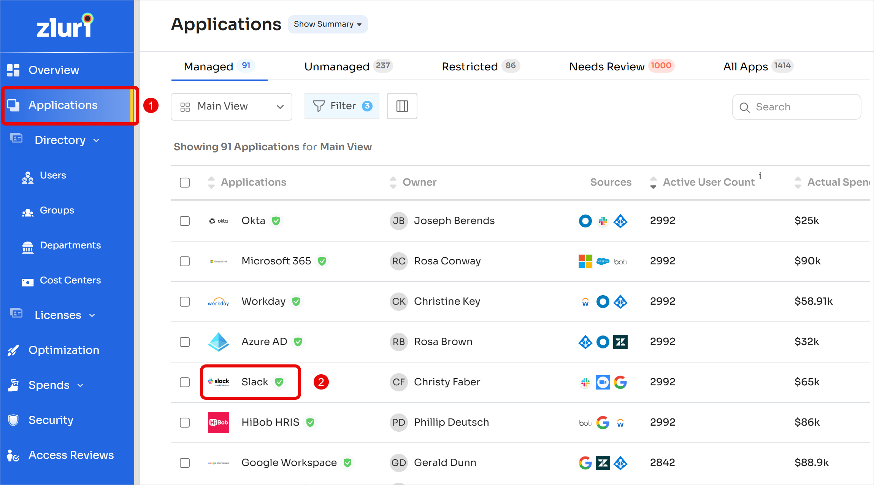Click the Filter button
The height and width of the screenshot is (485, 874).
[341, 106]
